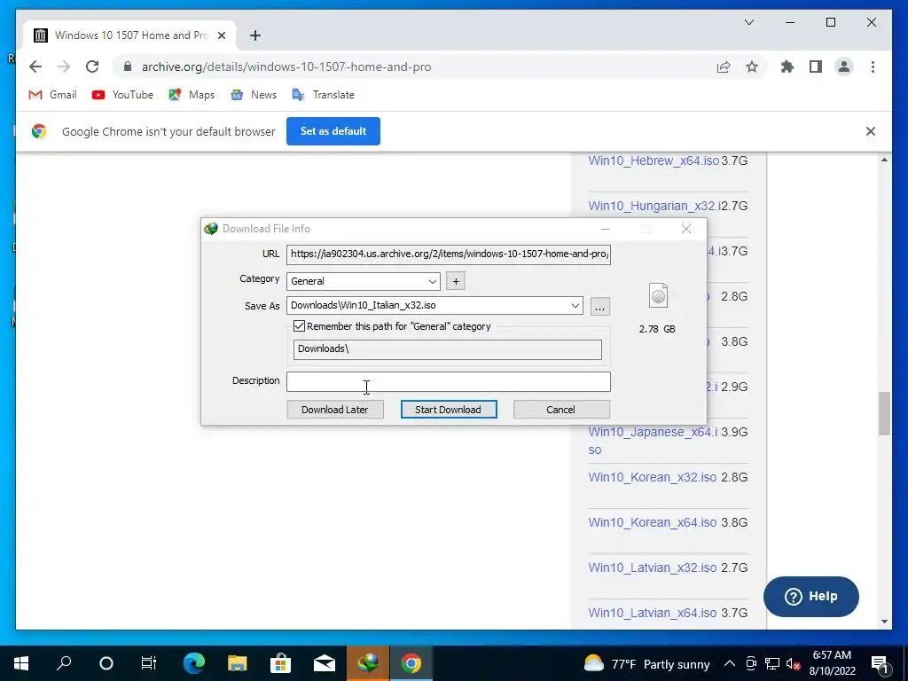The image size is (908, 681).
Task: Open Win10_Hungarian_x32 iso link
Action: pos(654,206)
